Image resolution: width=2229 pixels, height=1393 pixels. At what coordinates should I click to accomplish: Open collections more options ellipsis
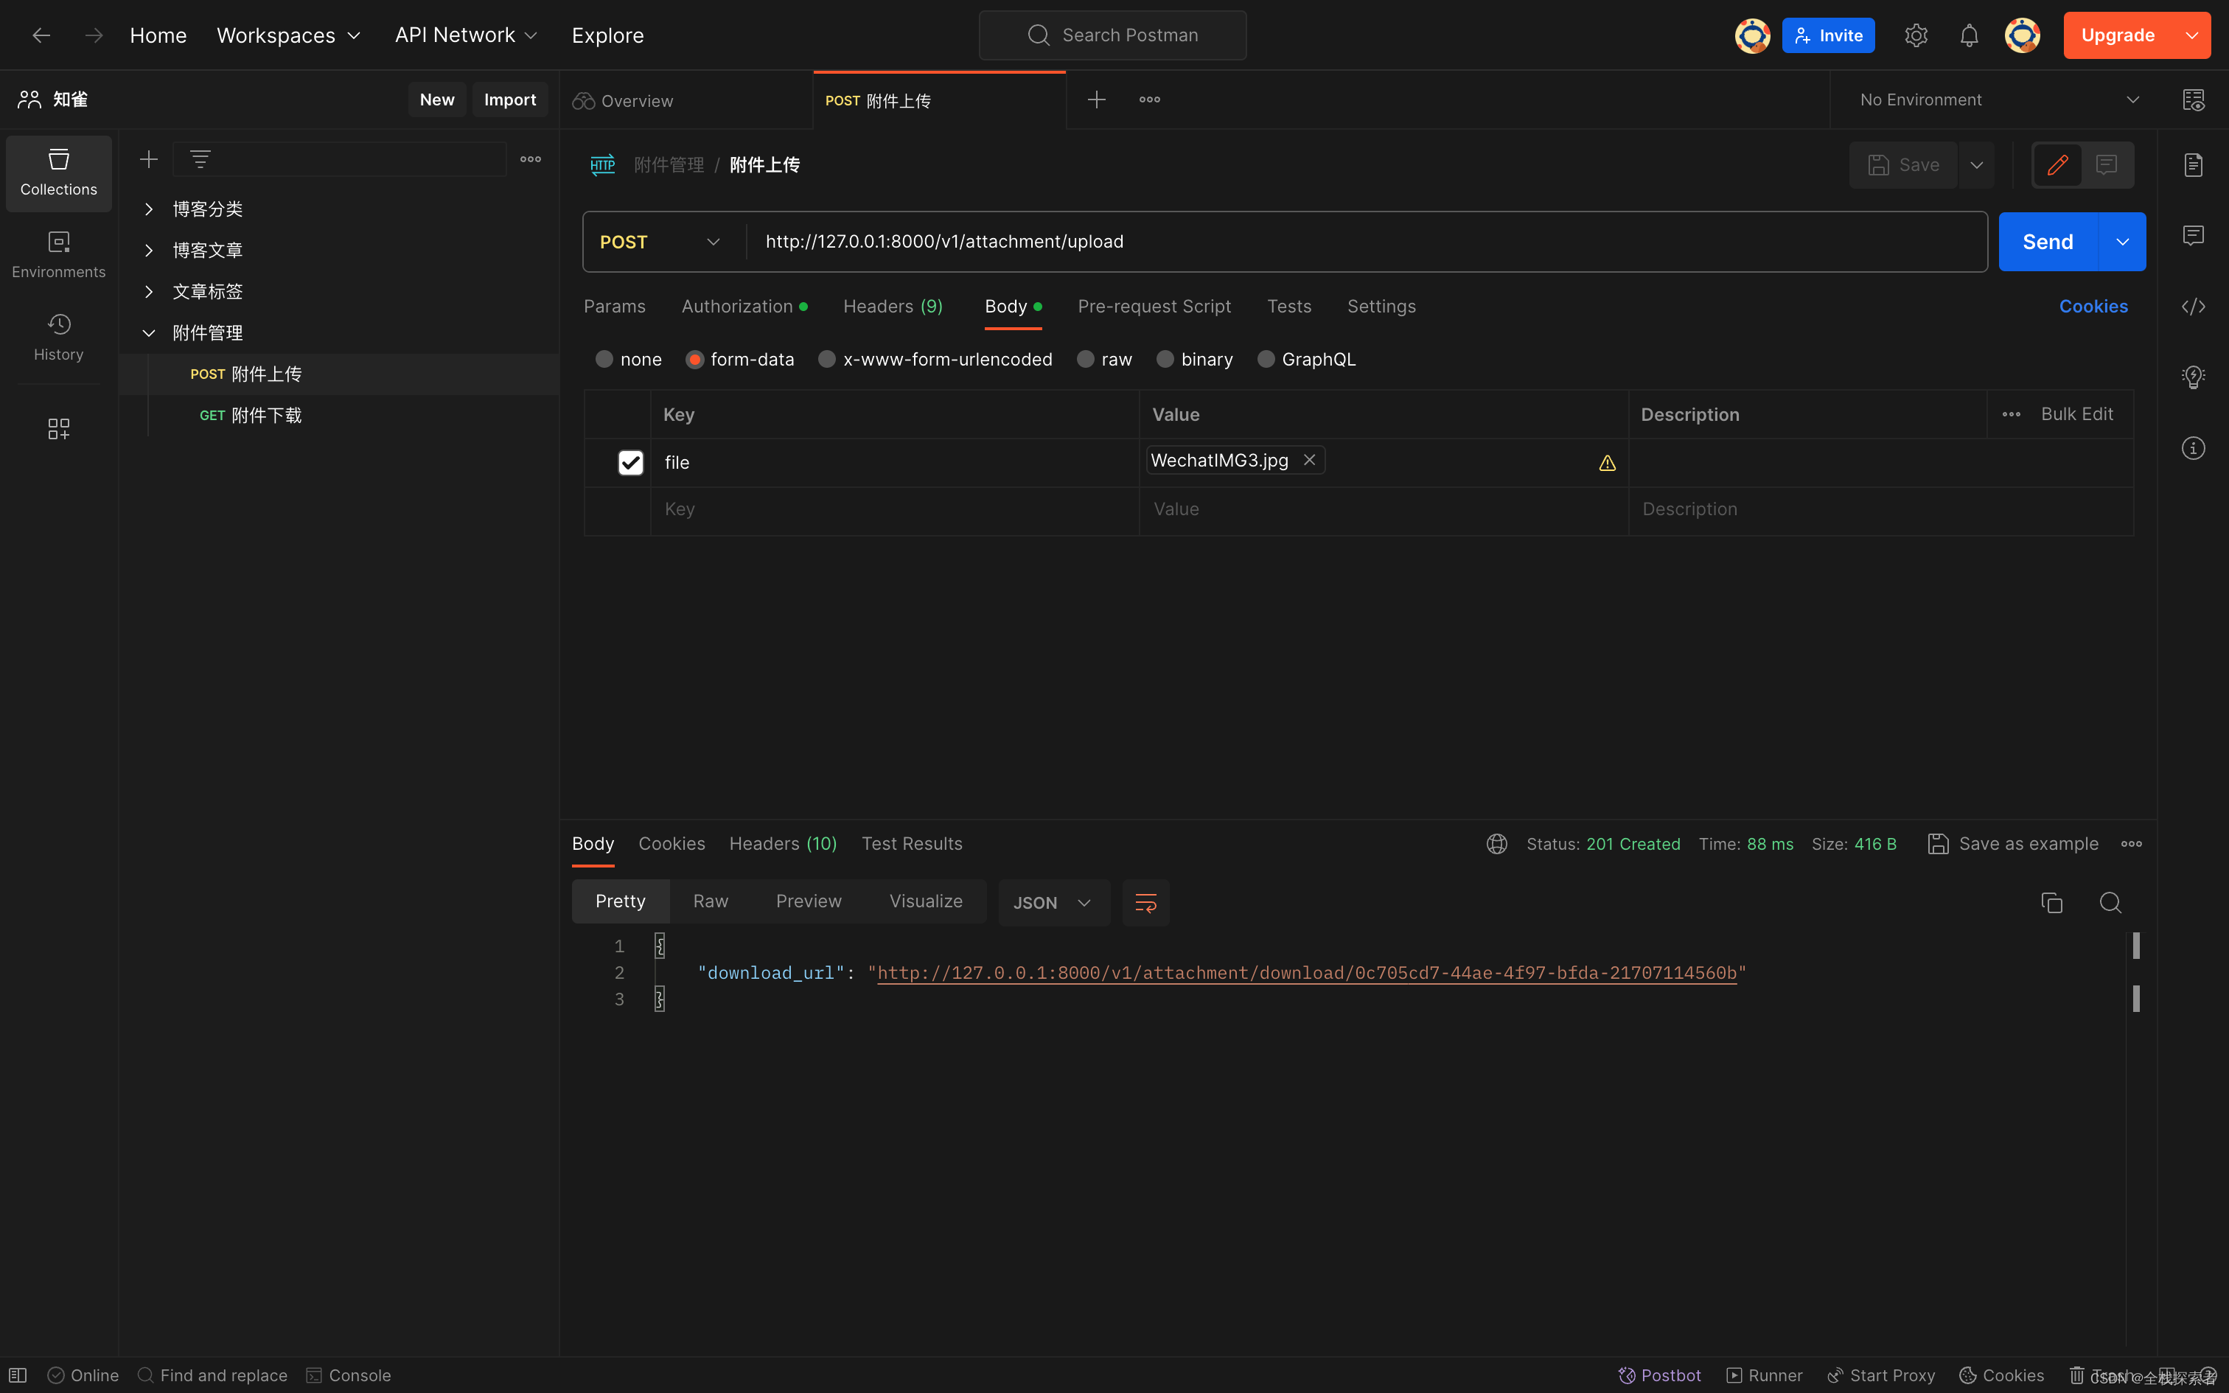pyautogui.click(x=531, y=159)
